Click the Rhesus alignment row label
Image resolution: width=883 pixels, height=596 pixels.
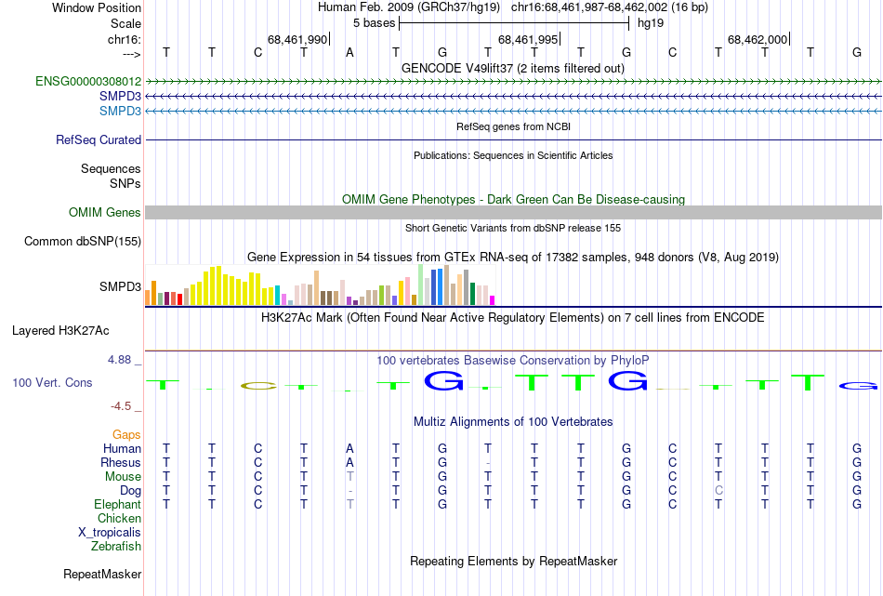pyautogui.click(x=121, y=462)
